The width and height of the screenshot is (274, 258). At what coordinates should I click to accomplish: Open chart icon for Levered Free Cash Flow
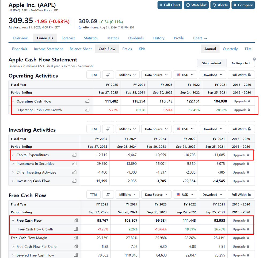pyautogui.click(x=76, y=255)
